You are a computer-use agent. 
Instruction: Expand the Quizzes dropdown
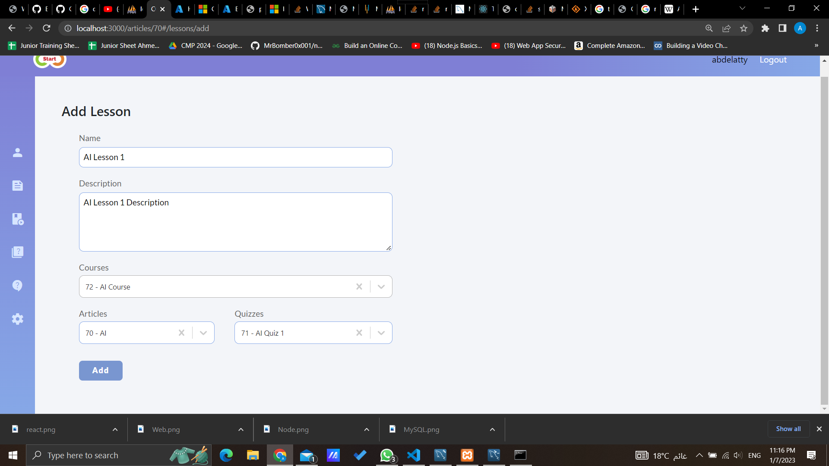click(381, 333)
